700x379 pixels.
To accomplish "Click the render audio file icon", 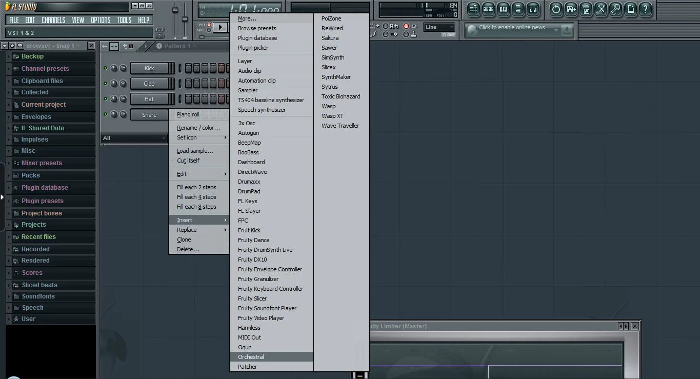I will click(x=586, y=9).
